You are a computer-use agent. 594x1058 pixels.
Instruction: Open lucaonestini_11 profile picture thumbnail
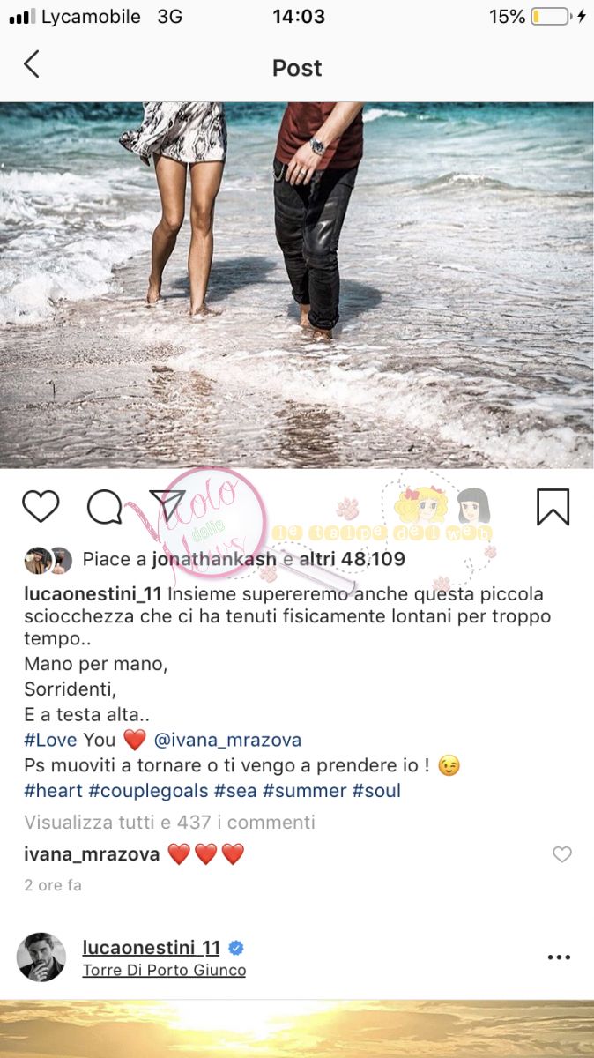pos(41,957)
